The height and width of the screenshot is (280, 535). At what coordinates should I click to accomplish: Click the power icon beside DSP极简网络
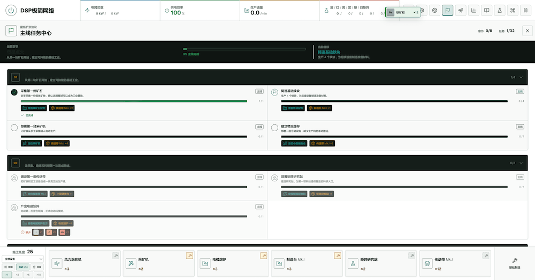11,10
